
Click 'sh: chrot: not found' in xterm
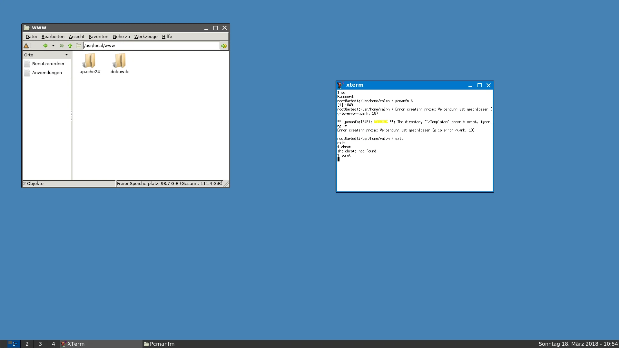pos(357,151)
